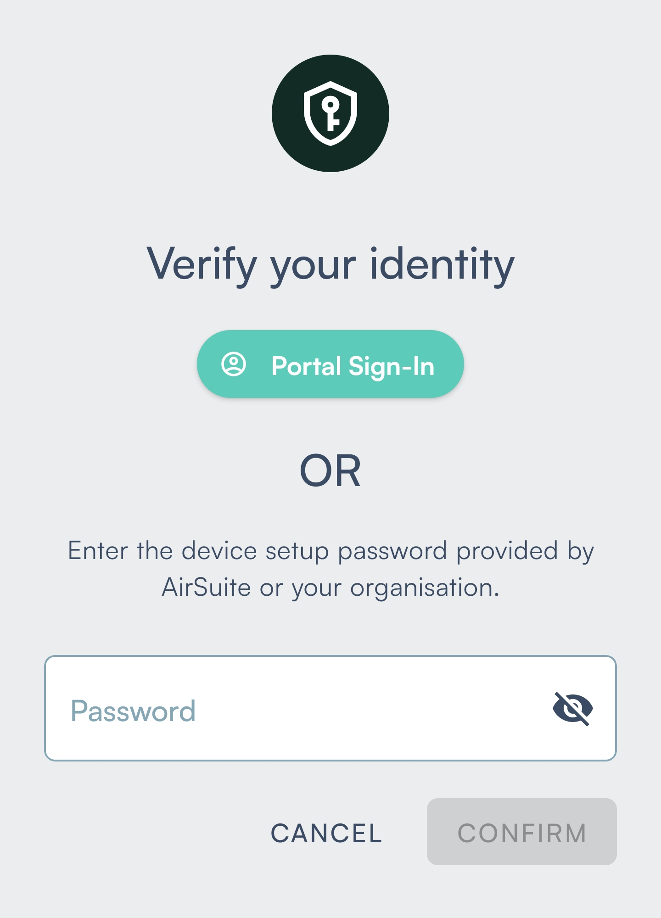The height and width of the screenshot is (918, 661).
Task: Click the greyed-out CONFIRM button
Action: pyautogui.click(x=522, y=832)
